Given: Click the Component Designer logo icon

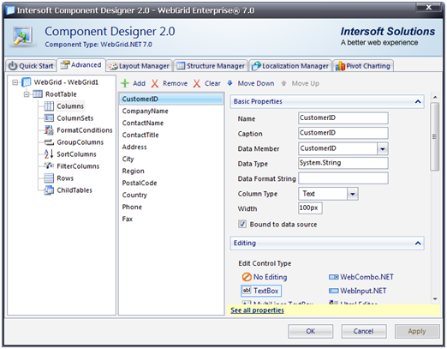Looking at the screenshot, I should click(22, 36).
